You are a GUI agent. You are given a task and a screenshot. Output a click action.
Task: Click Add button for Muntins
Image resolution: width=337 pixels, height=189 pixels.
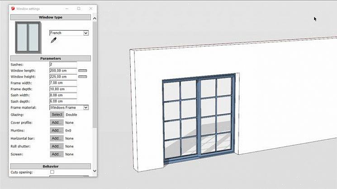click(56, 130)
